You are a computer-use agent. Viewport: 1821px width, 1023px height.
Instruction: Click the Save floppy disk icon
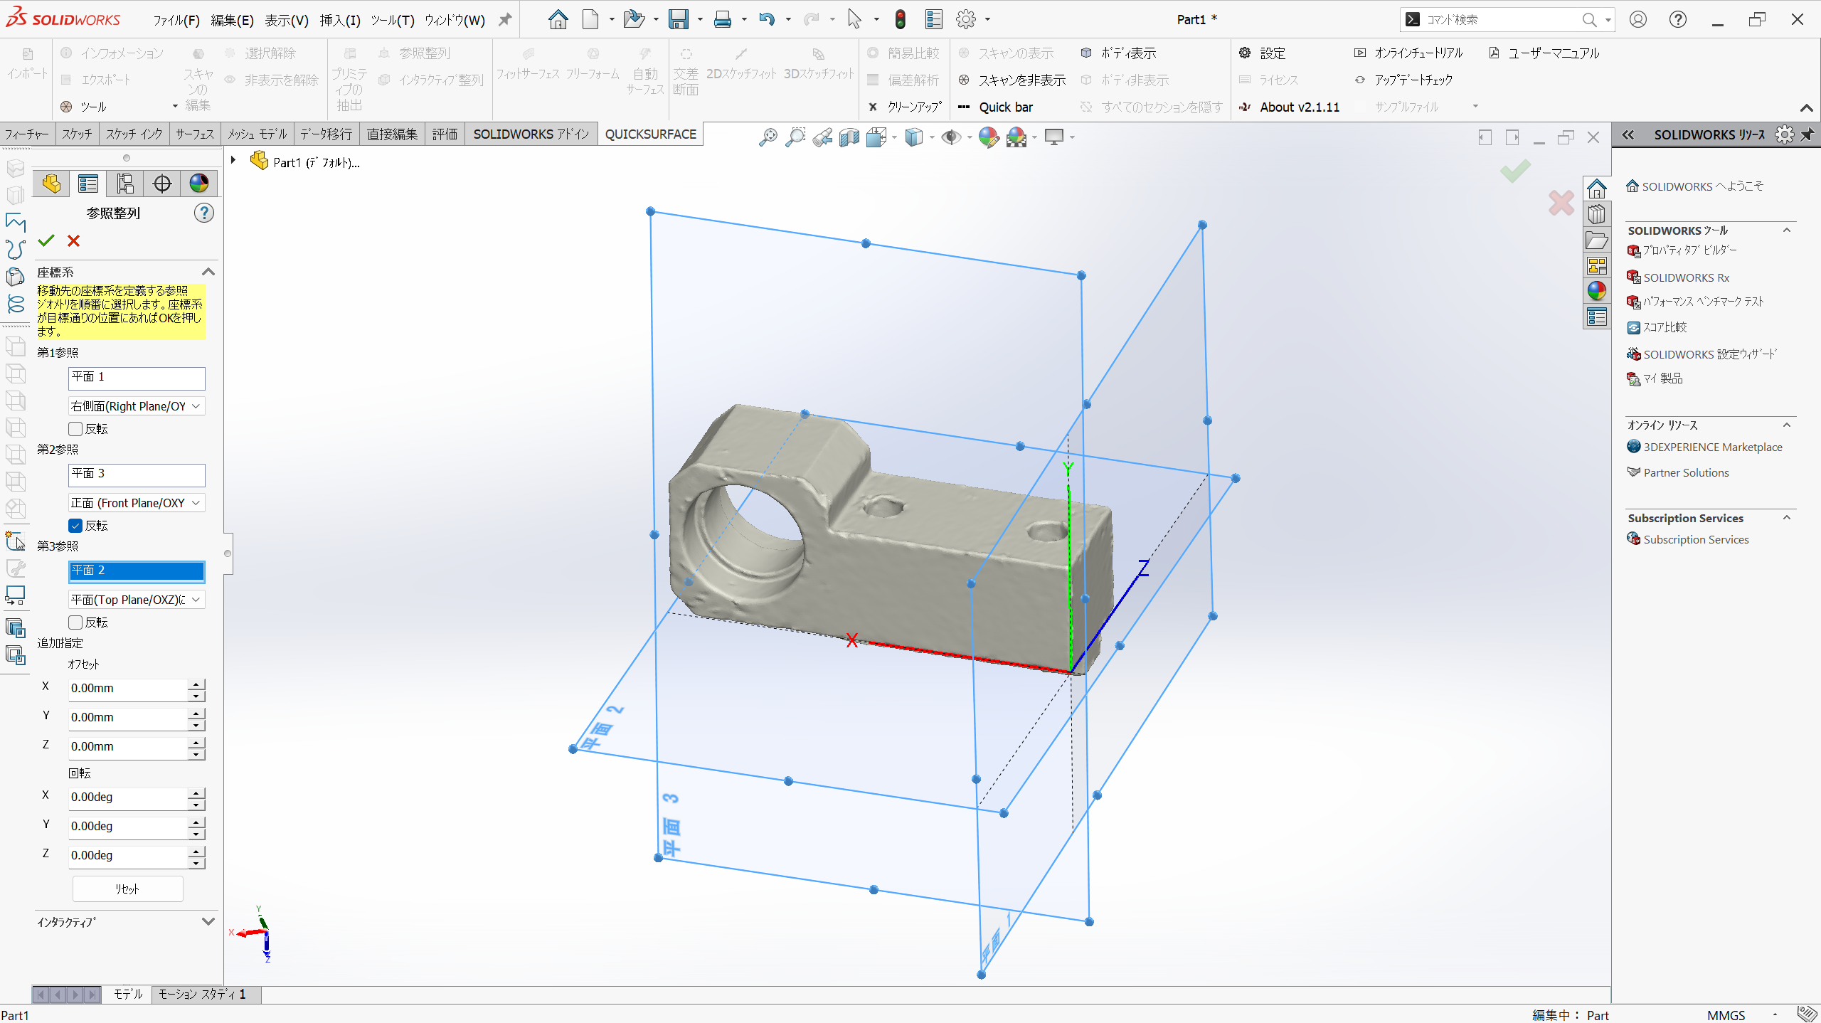[x=679, y=20]
